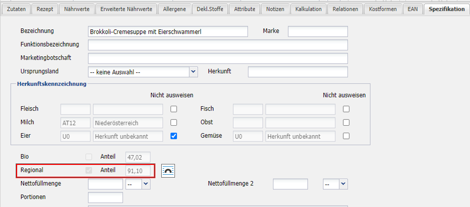
Task: Open the Nettofüllmenge 2 unit dropdown
Action: [343, 184]
